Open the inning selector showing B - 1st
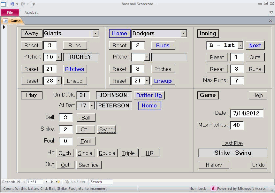This screenshot has width=275, height=193. pos(240,45)
